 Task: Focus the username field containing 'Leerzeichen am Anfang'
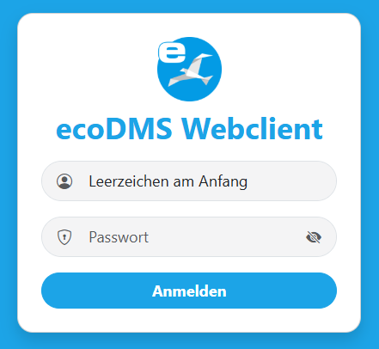pyautogui.click(x=189, y=181)
